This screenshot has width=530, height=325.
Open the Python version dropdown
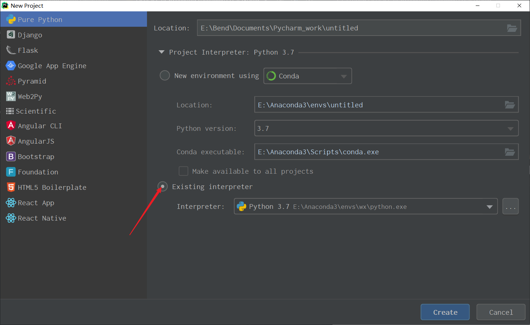pos(386,128)
